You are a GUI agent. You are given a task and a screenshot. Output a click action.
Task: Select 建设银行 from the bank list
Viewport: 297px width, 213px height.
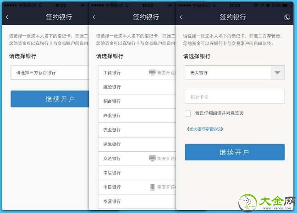tap(137, 87)
